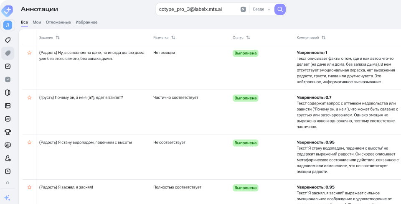The image size is (401, 204).
Task: Open the clock history sidebar icon
Action: (8, 171)
